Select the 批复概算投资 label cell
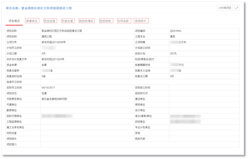 pyautogui.click(x=152, y=65)
